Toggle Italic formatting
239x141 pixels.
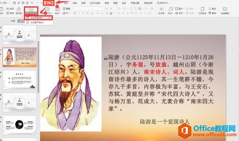click(79, 13)
